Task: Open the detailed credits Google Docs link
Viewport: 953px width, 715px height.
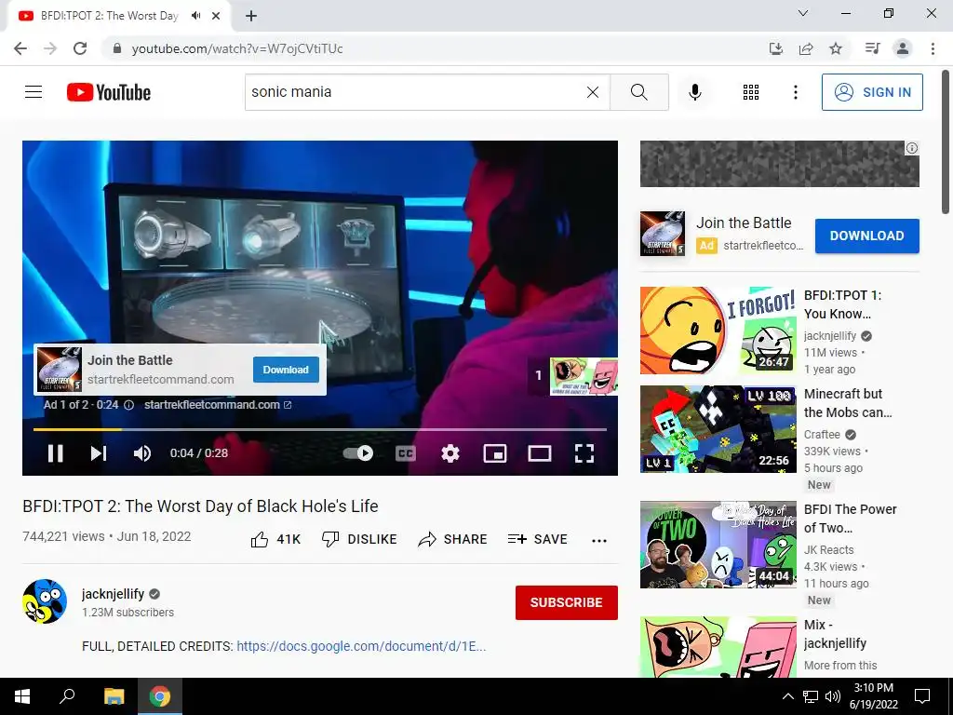Action: tap(361, 646)
